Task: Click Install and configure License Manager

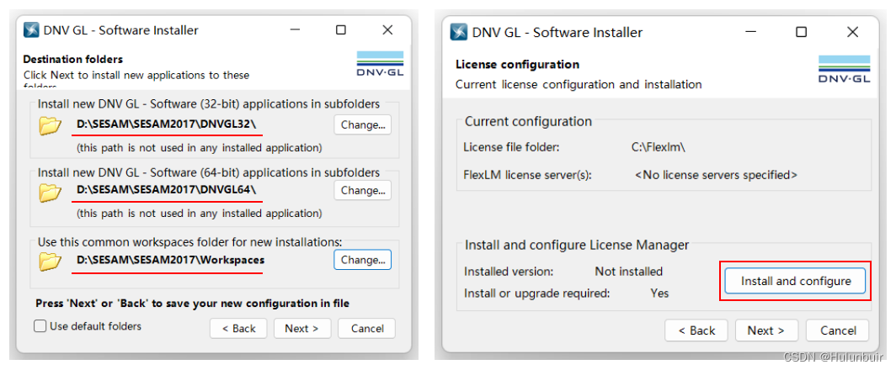Action: [796, 281]
